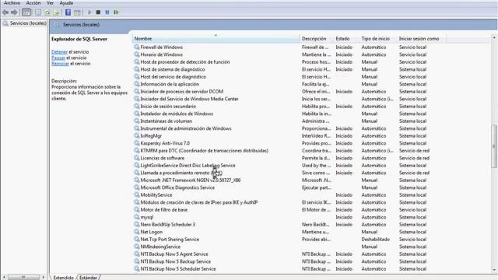Click the Servicios (locales) tree node icon
This screenshot has height=280, width=498.
coord(5,23)
